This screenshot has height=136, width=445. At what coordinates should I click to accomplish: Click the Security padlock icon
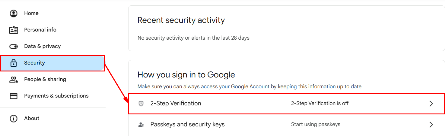14,63
